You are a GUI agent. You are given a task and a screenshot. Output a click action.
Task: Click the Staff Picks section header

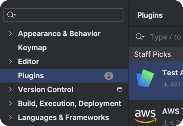pos(153,54)
